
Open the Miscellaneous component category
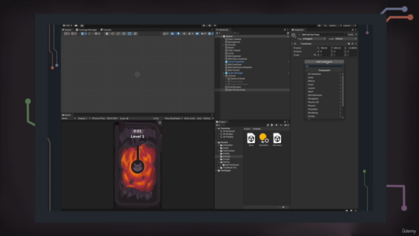(324, 95)
